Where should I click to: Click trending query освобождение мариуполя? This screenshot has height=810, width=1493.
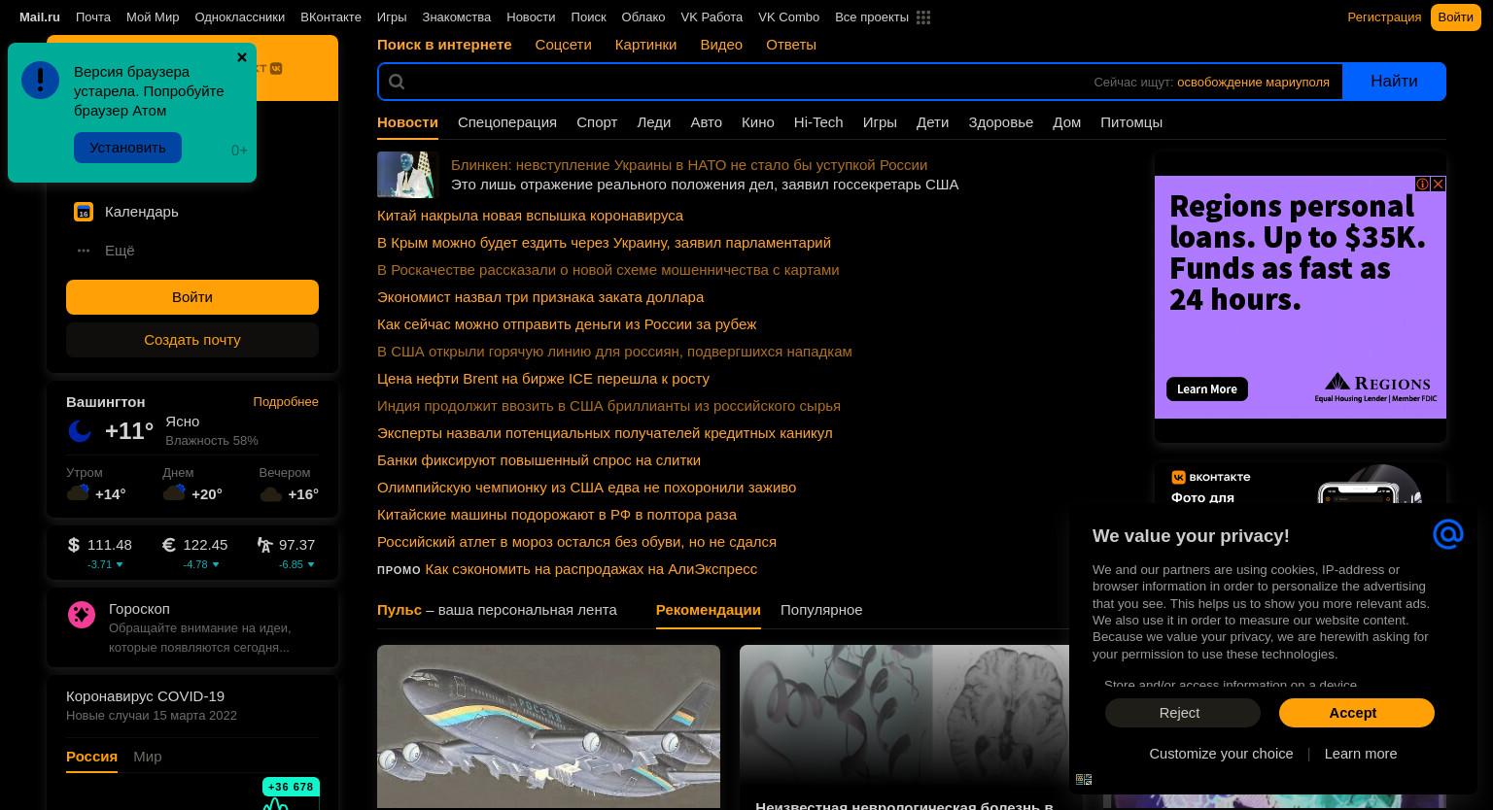pyautogui.click(x=1253, y=83)
